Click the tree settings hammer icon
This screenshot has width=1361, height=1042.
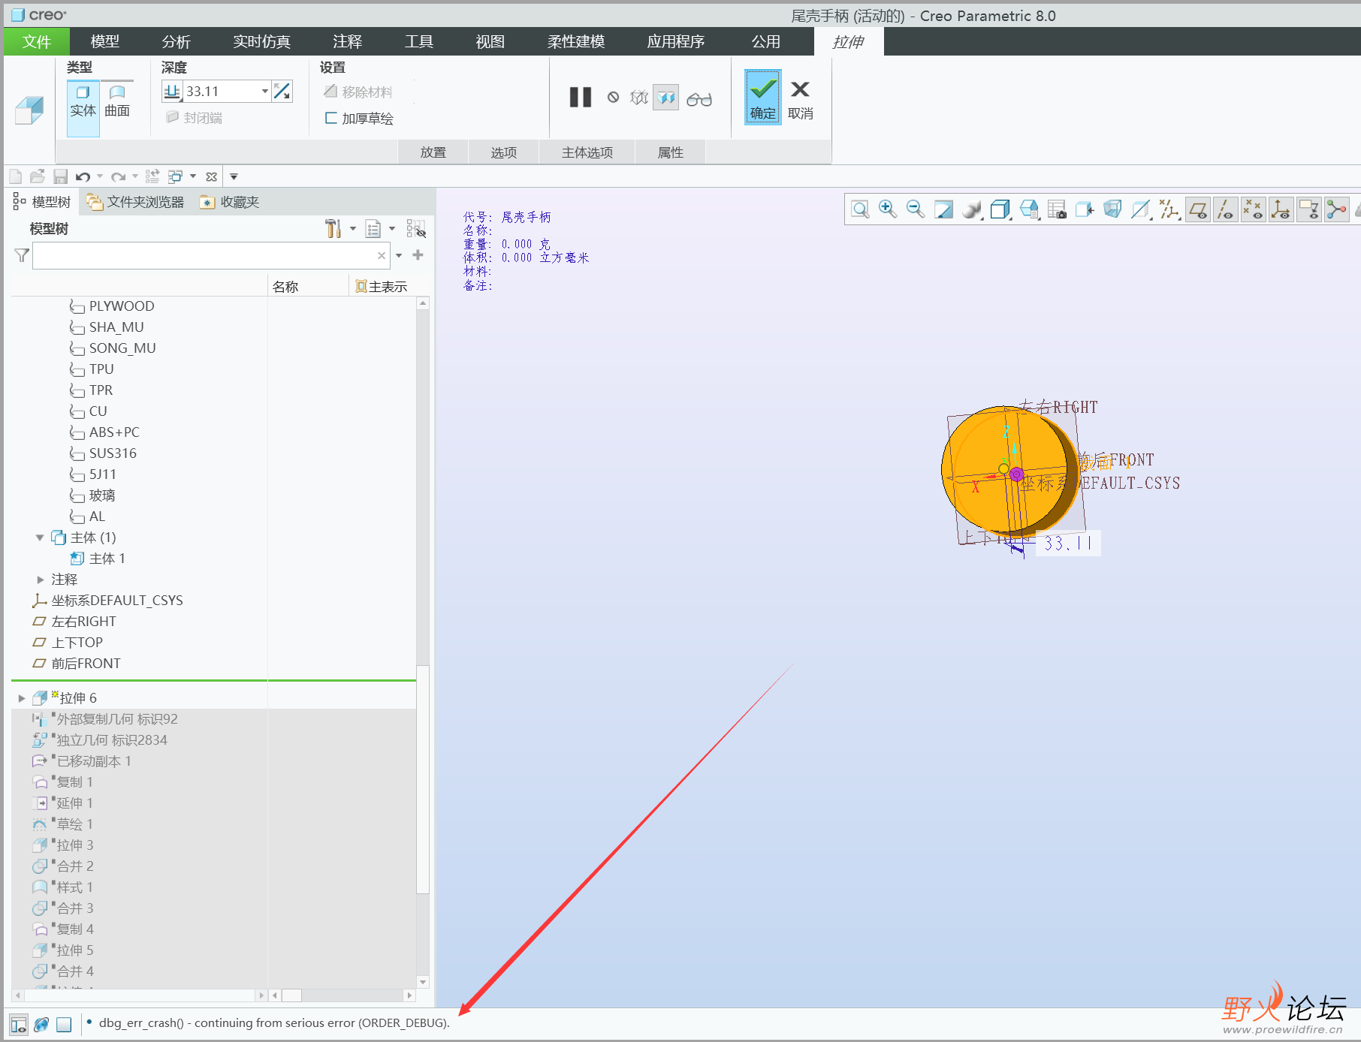pyautogui.click(x=333, y=229)
